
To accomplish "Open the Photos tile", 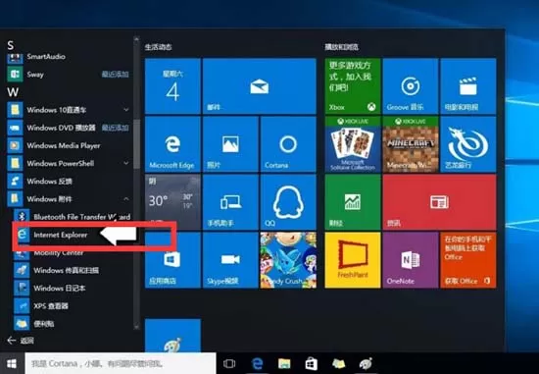I will 230,144.
